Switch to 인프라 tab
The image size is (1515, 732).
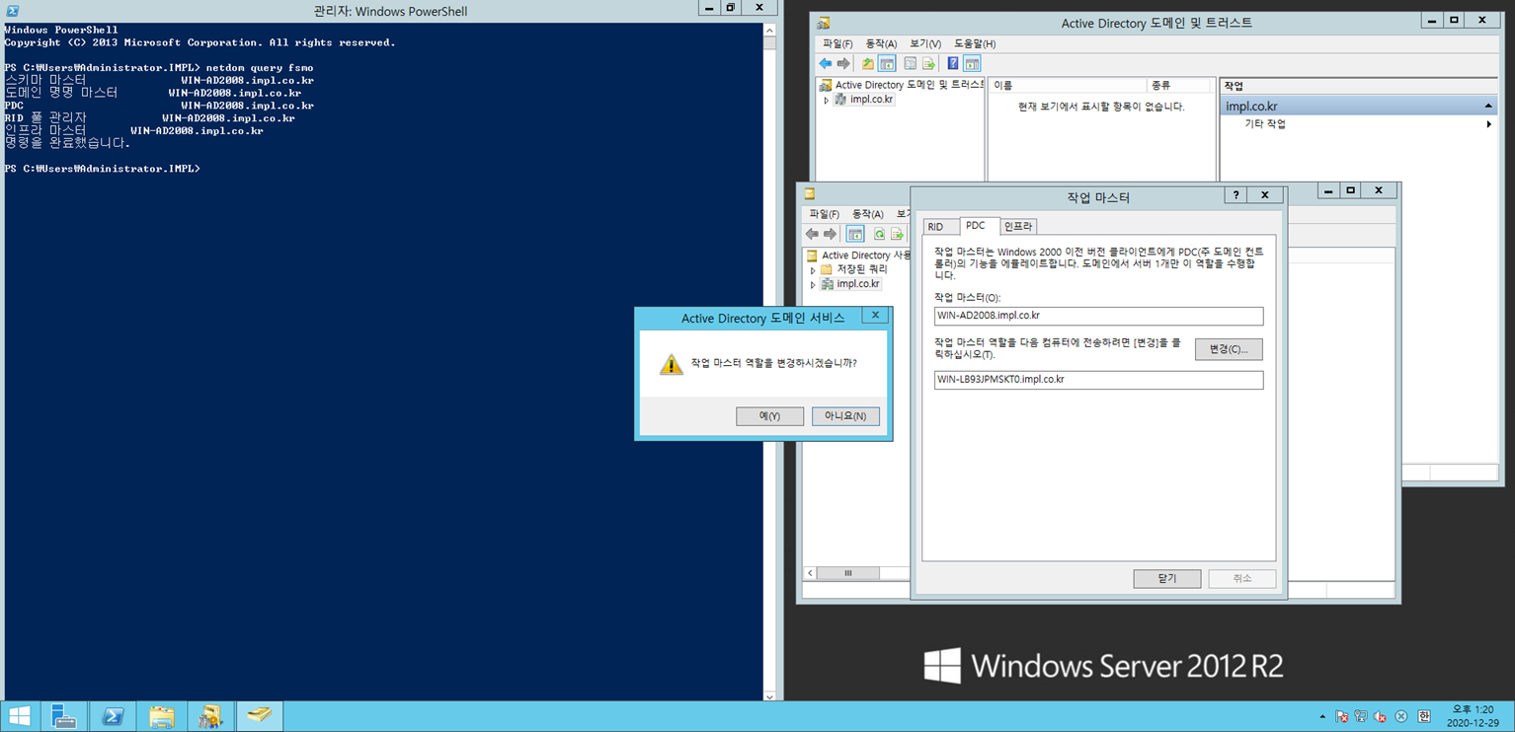[1017, 227]
